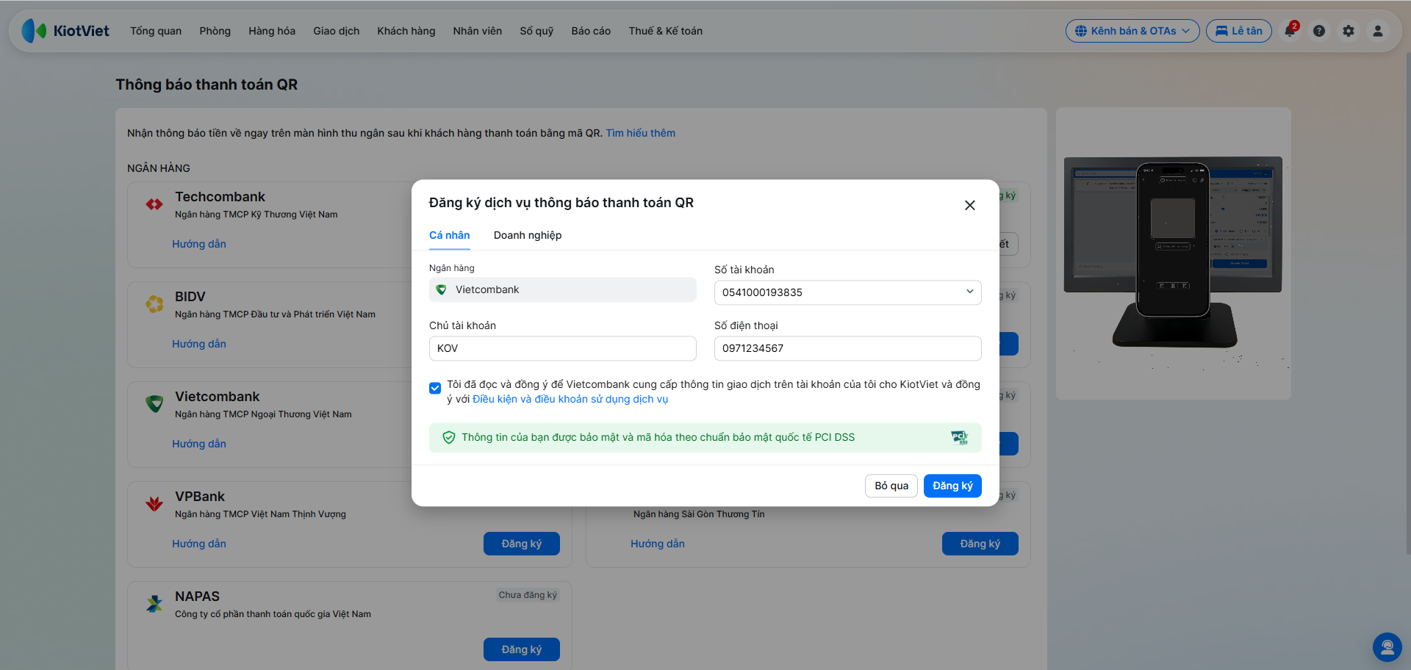Image resolution: width=1411 pixels, height=670 pixels.
Task: Open the help question mark icon
Action: click(1319, 31)
